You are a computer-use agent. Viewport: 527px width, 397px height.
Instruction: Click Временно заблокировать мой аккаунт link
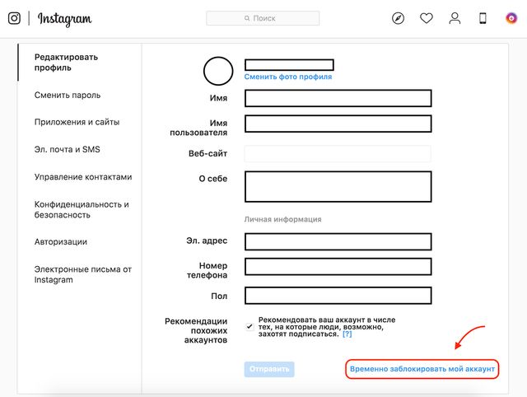pos(422,370)
